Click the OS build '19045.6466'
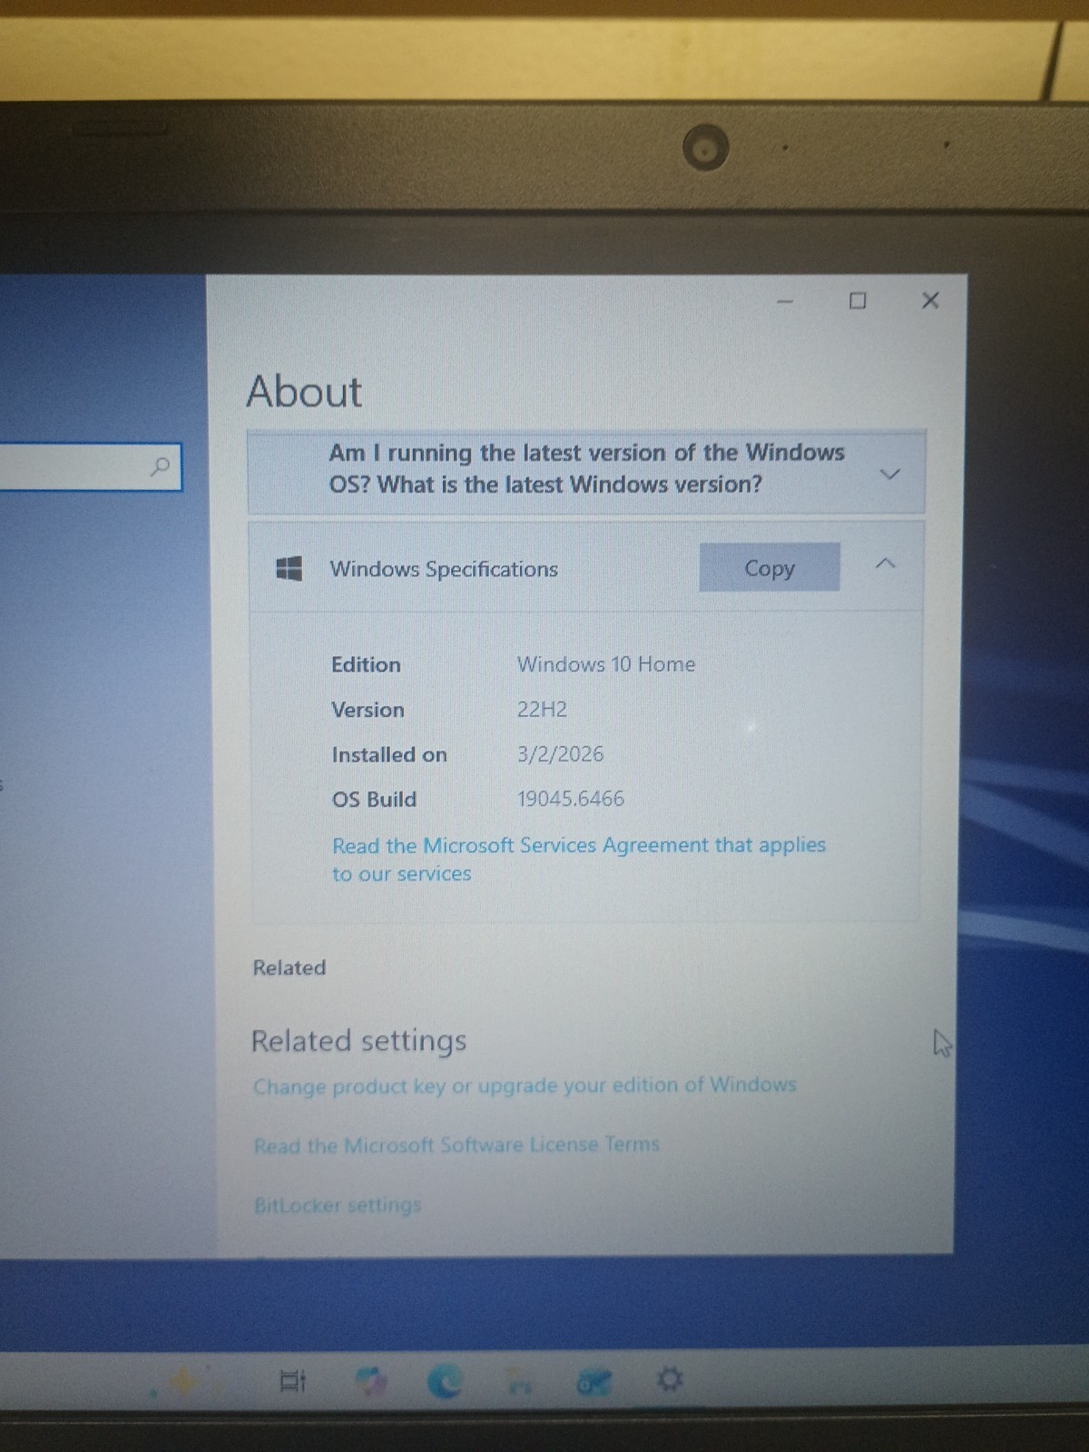This screenshot has height=1452, width=1089. [571, 799]
